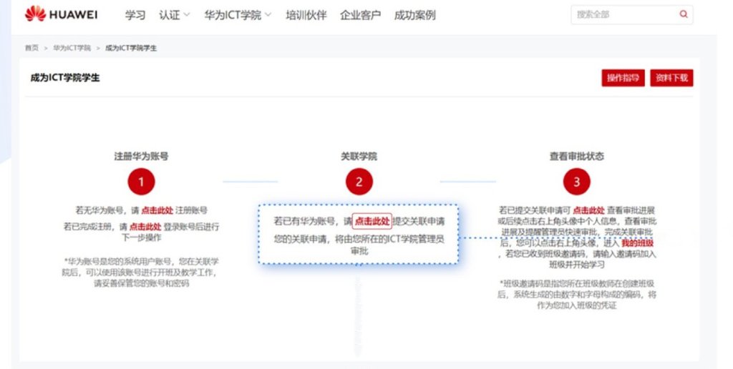Select 企业客户 in the top navigation
This screenshot has width=733, height=369.
click(x=360, y=15)
